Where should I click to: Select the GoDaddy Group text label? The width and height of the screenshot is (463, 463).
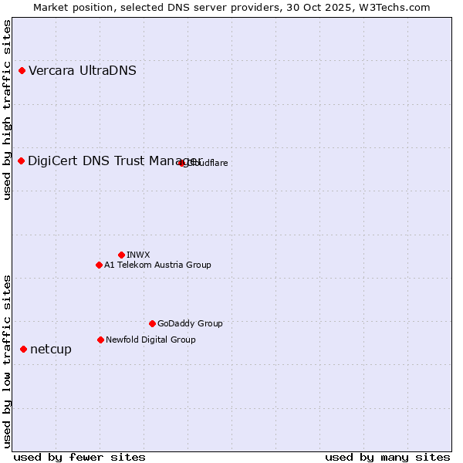point(190,323)
